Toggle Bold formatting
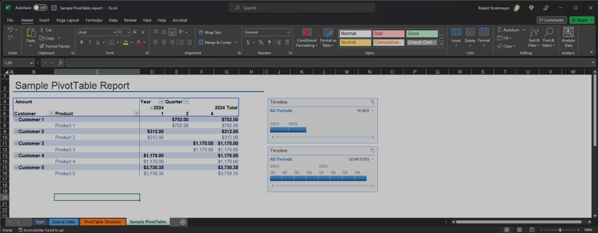The image size is (598, 233). (x=81, y=42)
